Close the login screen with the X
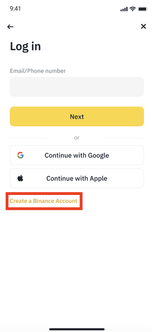Viewport: 152px width, 332px height. coord(144,26)
